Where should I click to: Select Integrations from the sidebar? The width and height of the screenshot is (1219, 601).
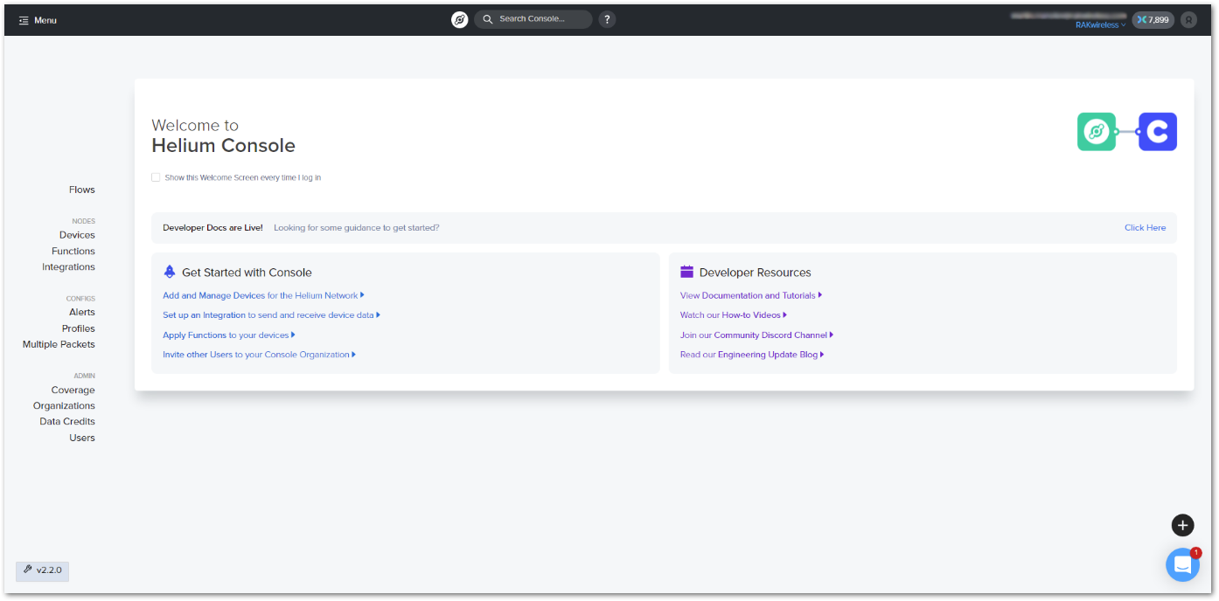pos(68,267)
